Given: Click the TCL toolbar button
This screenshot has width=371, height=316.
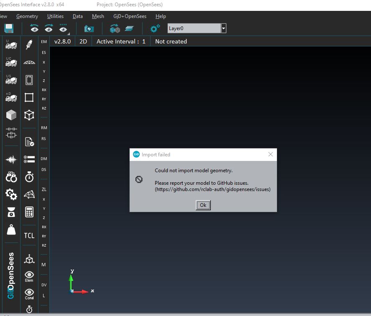Looking at the screenshot, I should tap(29, 235).
